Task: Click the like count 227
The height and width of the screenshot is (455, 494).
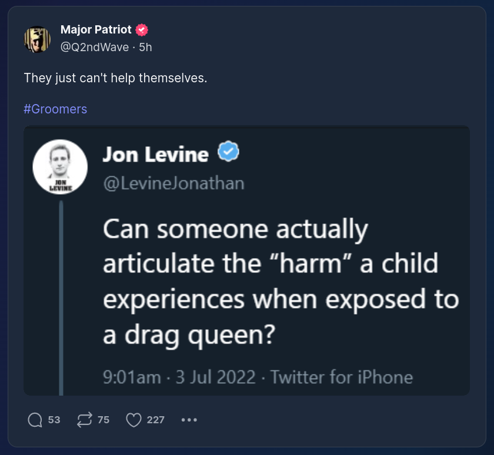Action: [x=156, y=420]
